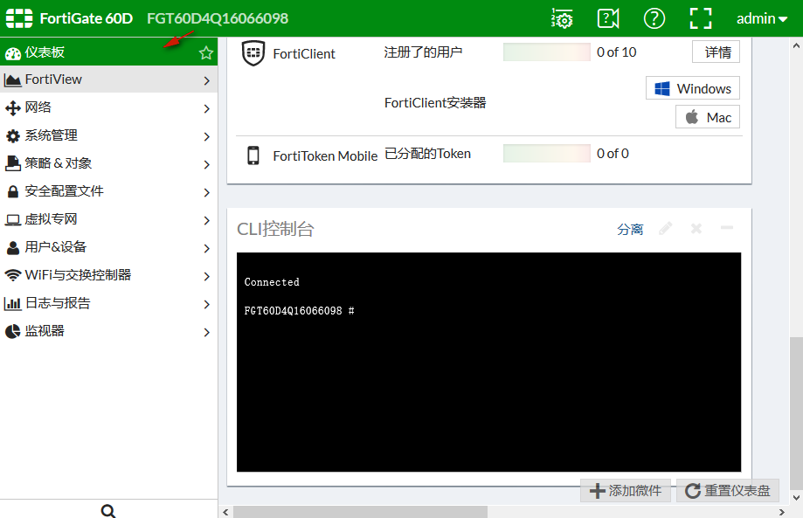This screenshot has width=803, height=518.
Task: Expand the 虚拟专网 chevron
Action: click(x=206, y=221)
